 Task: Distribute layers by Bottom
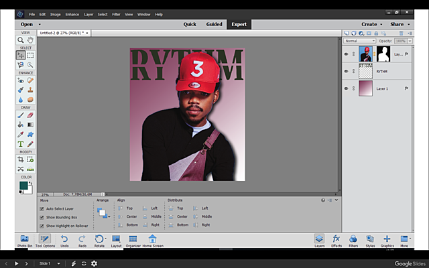coord(178,225)
